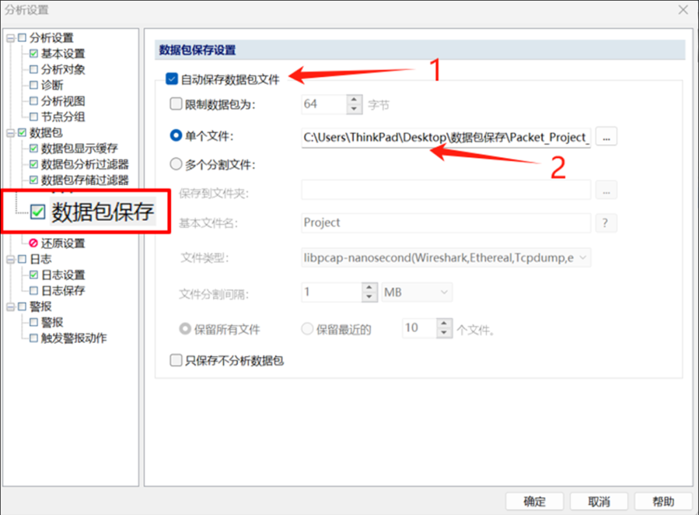Screen dimensions: 699x515
Task: Collapse the 警报 tree node
Action: coord(10,307)
